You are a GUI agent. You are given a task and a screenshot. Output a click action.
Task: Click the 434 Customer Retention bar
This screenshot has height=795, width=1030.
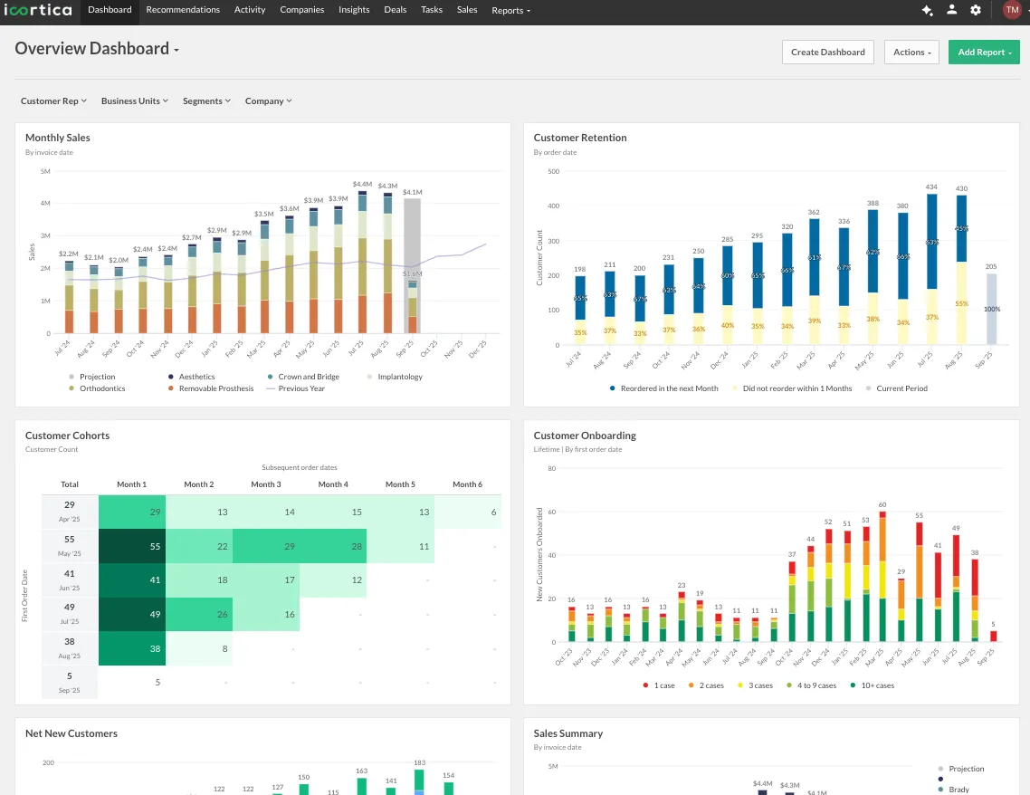[931, 270]
